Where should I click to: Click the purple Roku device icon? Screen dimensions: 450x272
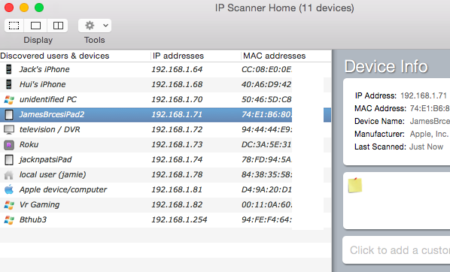click(9, 145)
